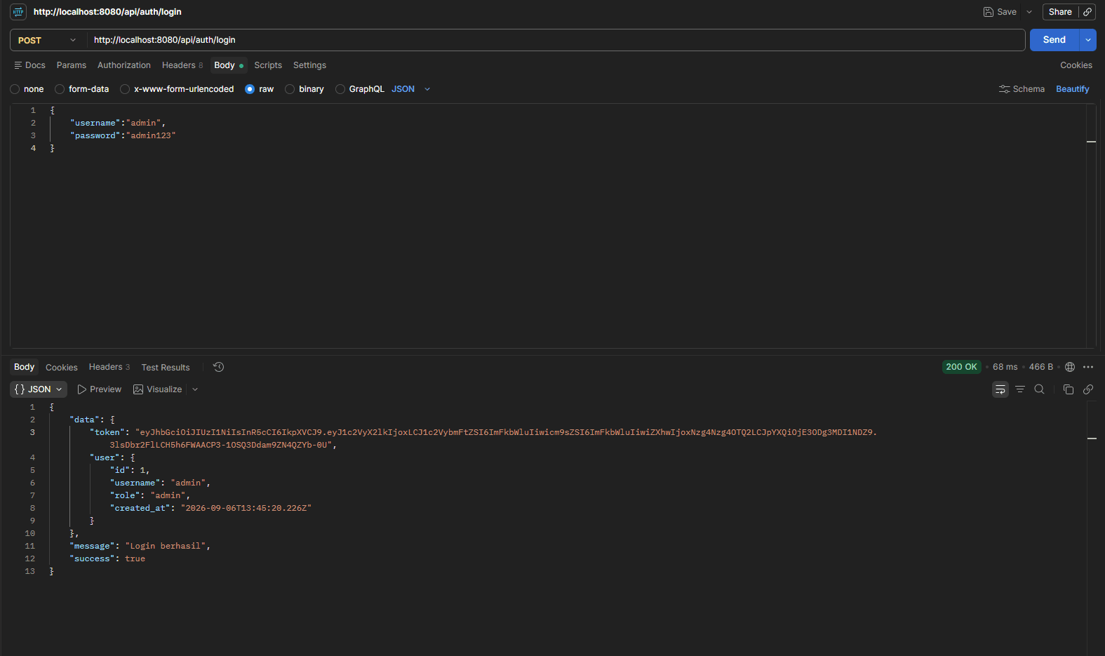
Task: Select the GraphQL body type
Action: pyautogui.click(x=360, y=89)
